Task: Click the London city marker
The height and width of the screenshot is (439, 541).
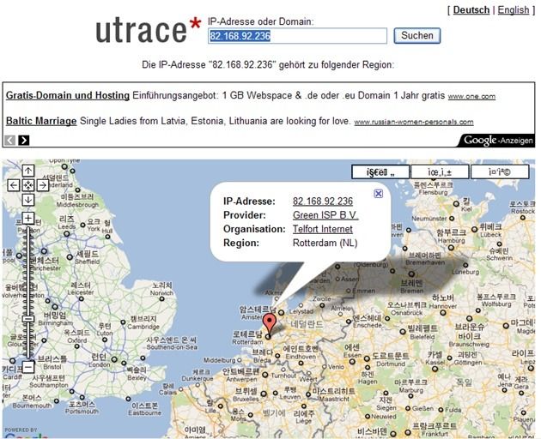Action: pyautogui.click(x=114, y=360)
